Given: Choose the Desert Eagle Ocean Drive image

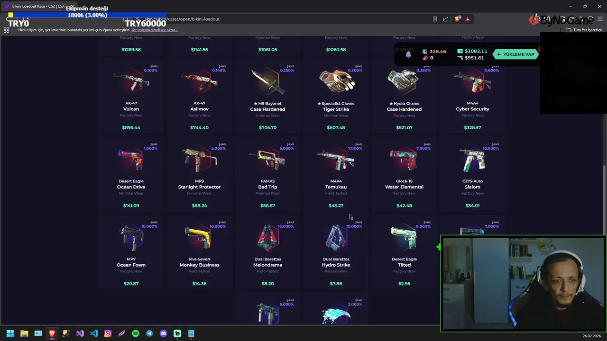Looking at the screenshot, I should click(131, 160).
